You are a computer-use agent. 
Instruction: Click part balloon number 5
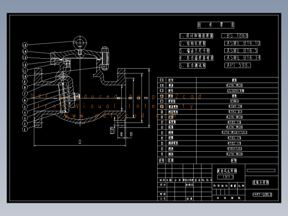[x=25, y=106]
